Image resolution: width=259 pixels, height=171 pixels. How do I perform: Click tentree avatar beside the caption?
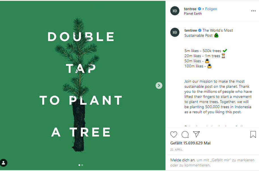(x=175, y=33)
